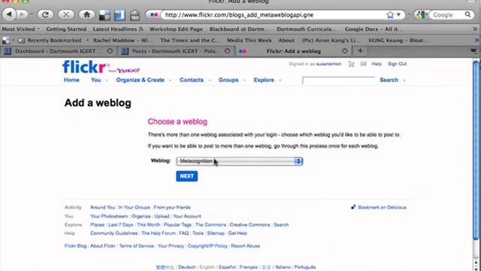Viewport: 481px width, 271px height.
Task: Switch to Posts Dartmouth IGERT tab
Action: tap(176, 51)
